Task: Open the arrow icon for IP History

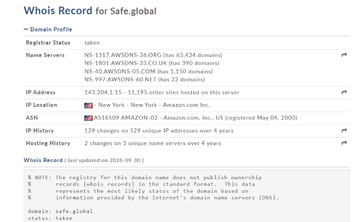Action: 344,131
